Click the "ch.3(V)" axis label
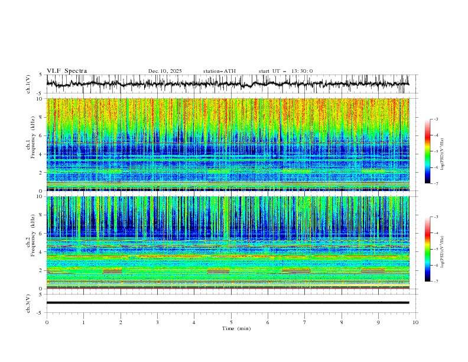 (28, 303)
